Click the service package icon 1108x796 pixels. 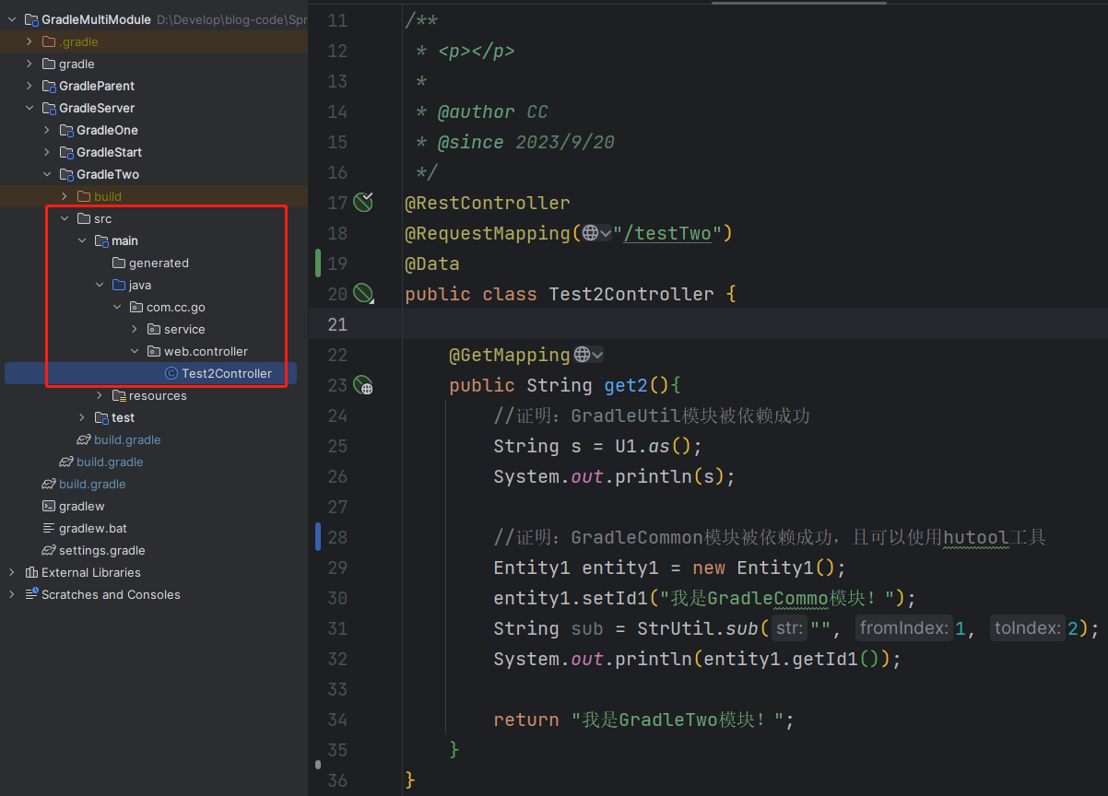click(x=153, y=329)
